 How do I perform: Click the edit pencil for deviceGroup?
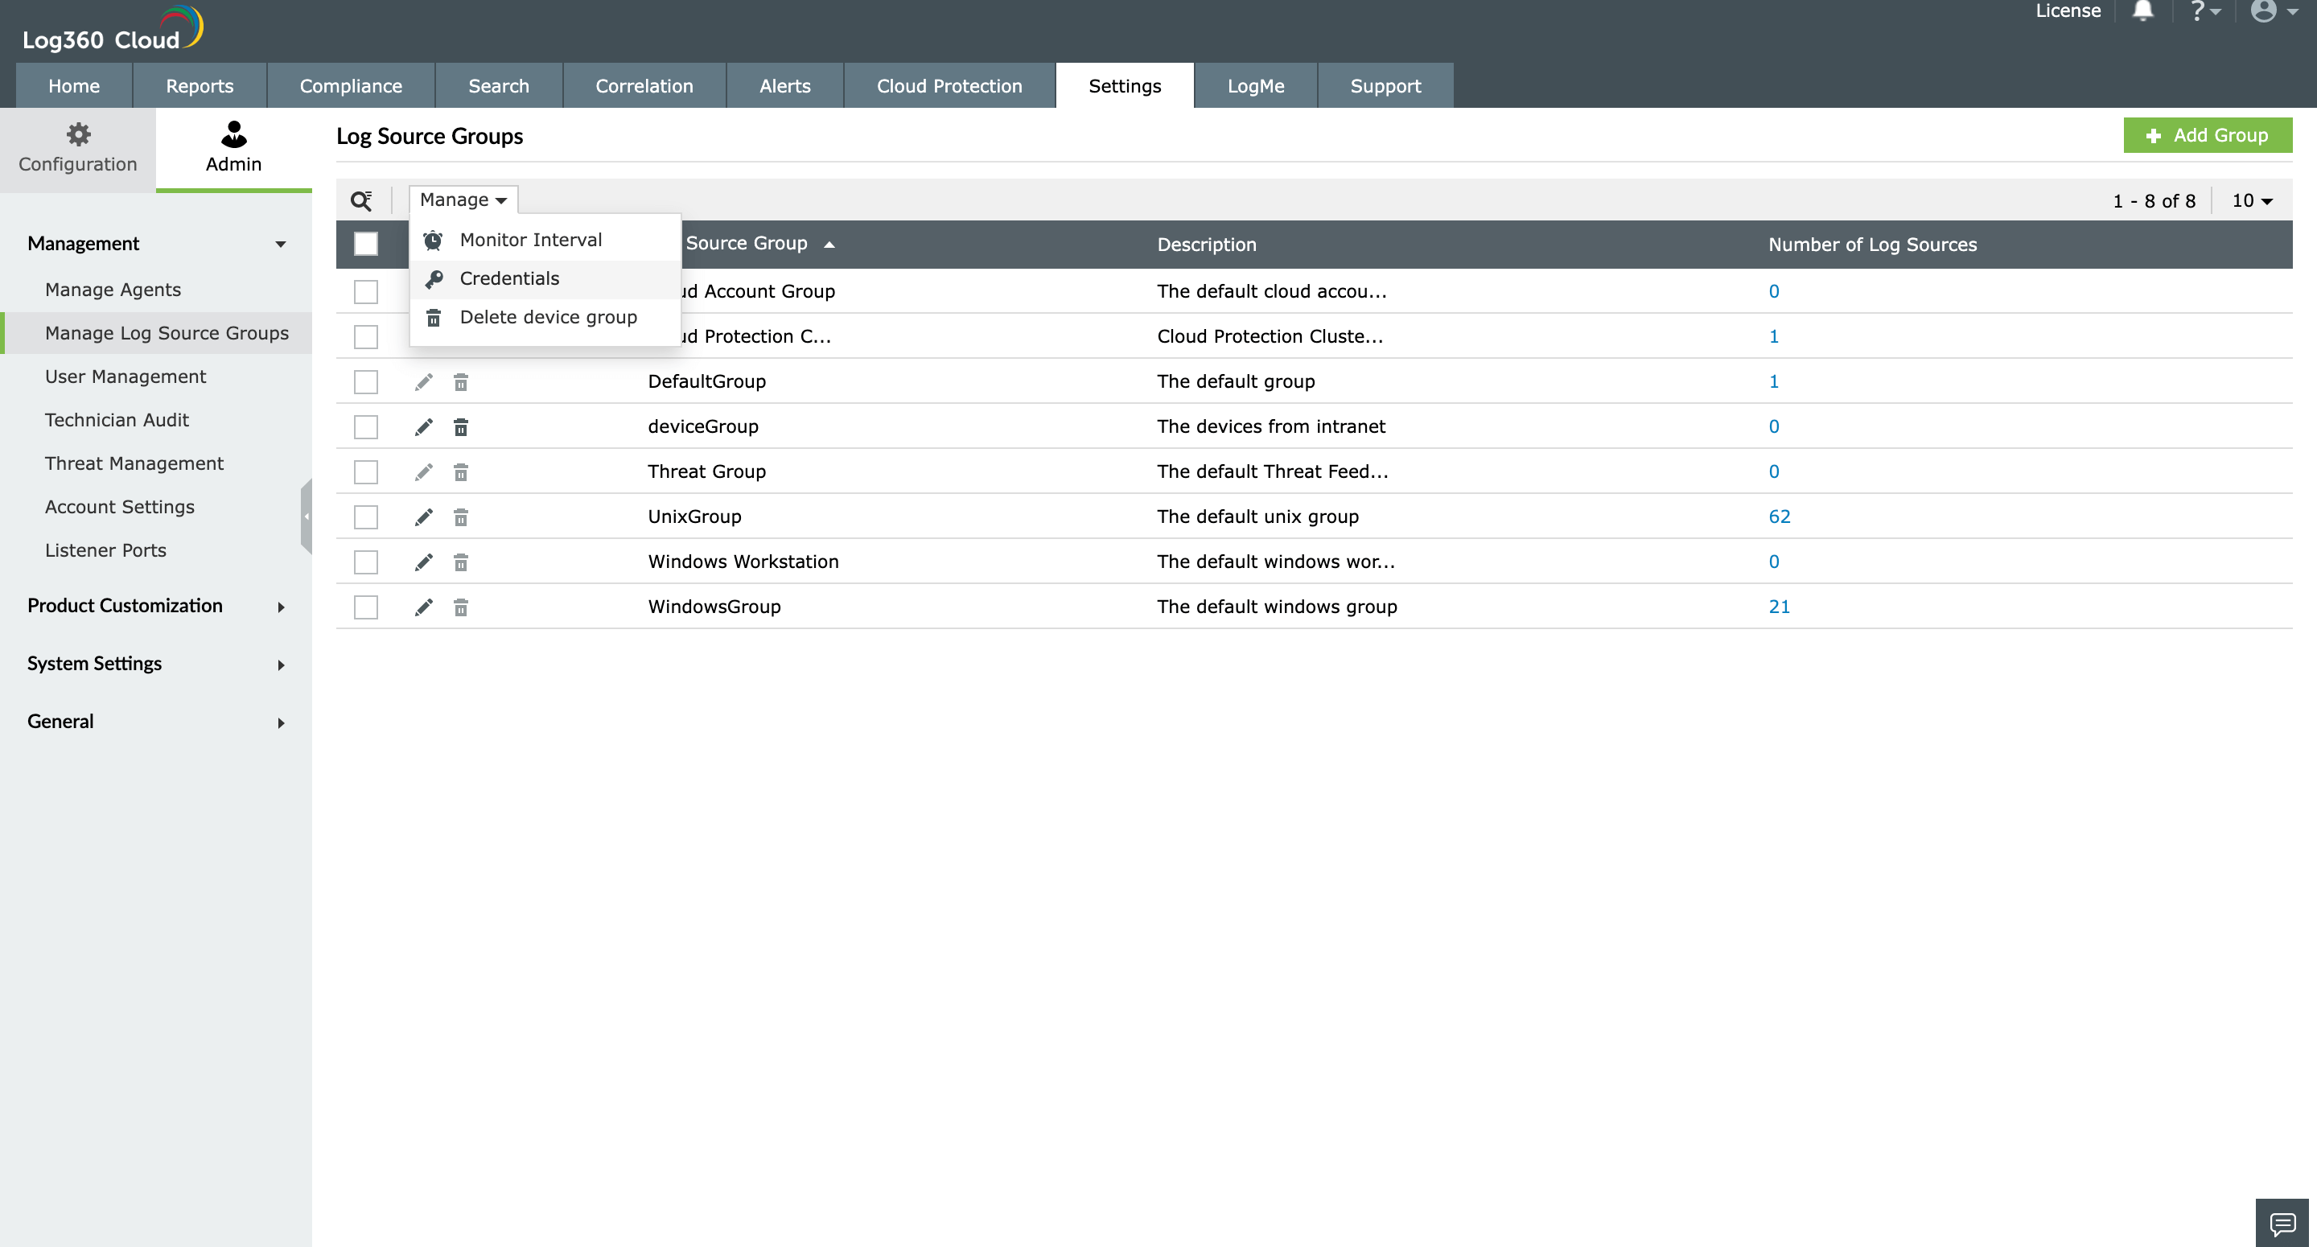click(x=424, y=426)
